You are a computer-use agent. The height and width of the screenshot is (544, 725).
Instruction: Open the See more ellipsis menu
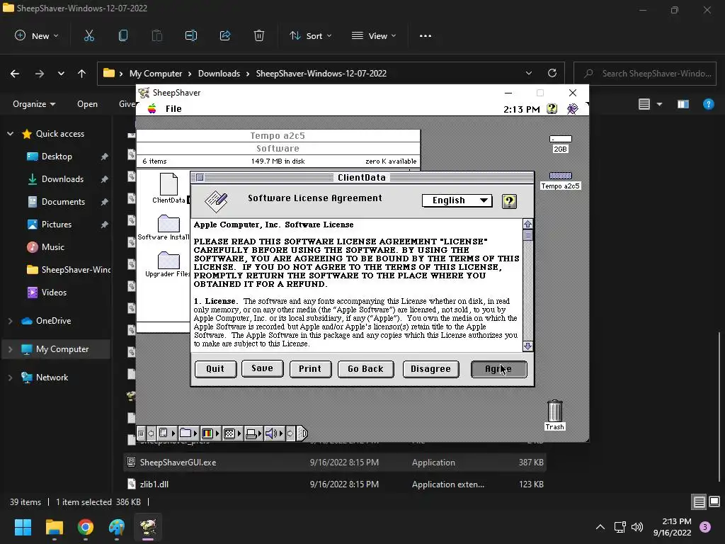coord(426,35)
